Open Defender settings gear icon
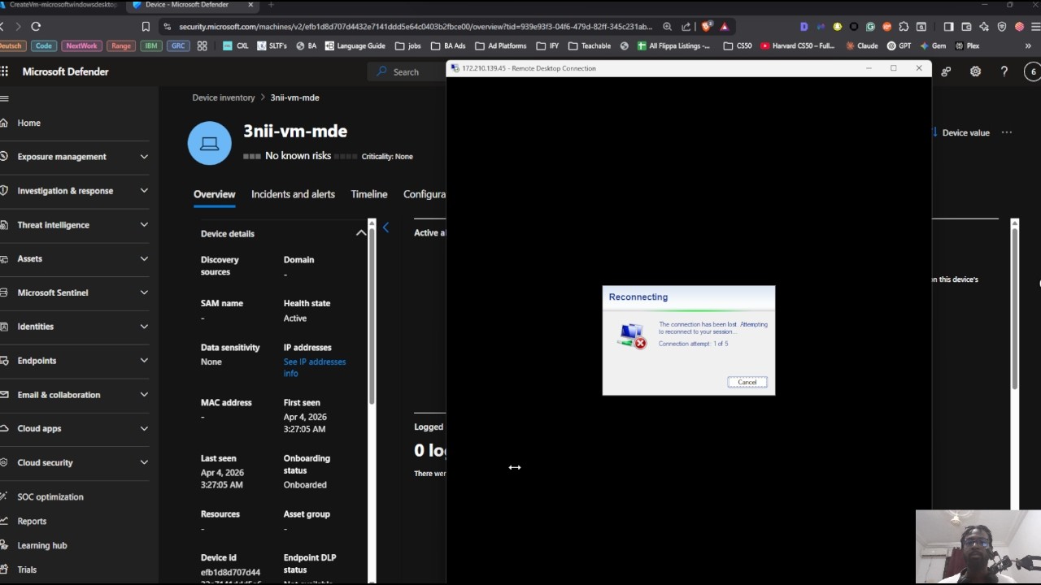 click(975, 71)
